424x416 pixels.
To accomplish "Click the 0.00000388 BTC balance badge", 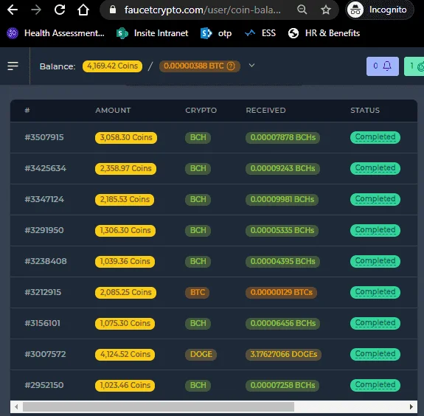I will tap(200, 66).
